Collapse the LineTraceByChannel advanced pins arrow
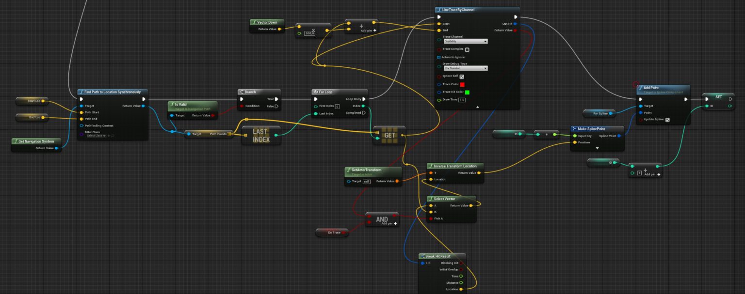This screenshot has height=294, width=745. (477, 107)
